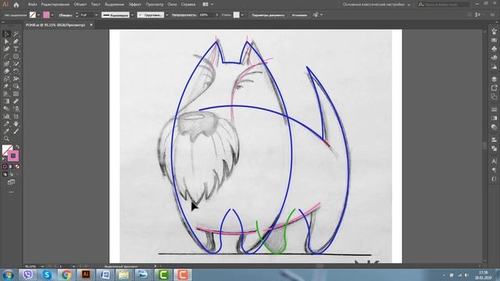500x281 pixels.
Task: Open the Symbols panel club icon
Action: click(x=494, y=48)
